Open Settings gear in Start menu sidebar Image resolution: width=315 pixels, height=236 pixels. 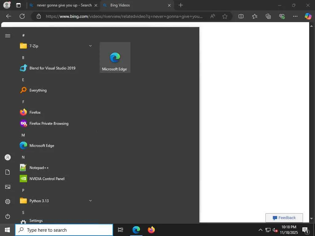click(8, 202)
